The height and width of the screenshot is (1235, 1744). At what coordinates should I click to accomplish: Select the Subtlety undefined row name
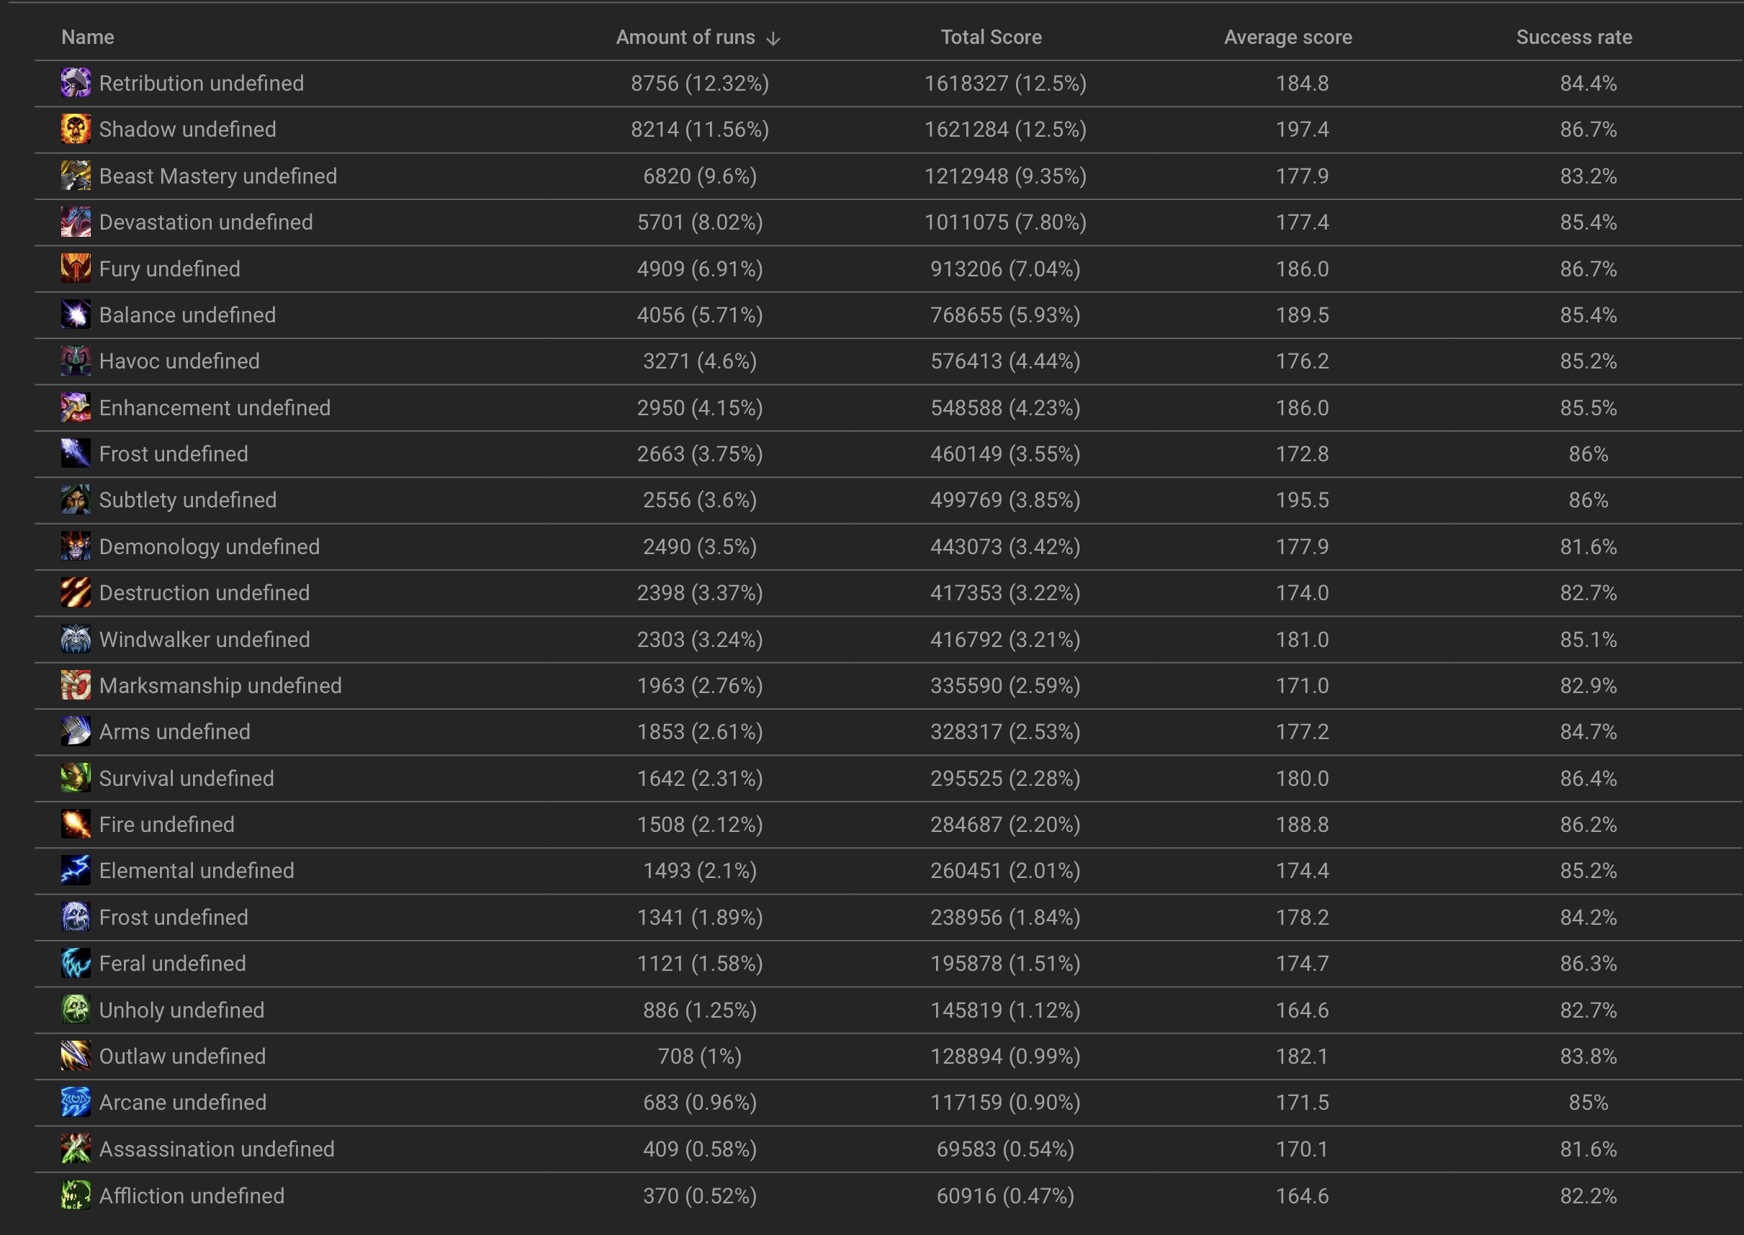coord(187,500)
